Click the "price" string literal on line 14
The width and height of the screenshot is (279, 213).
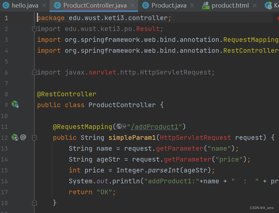coord(229,160)
